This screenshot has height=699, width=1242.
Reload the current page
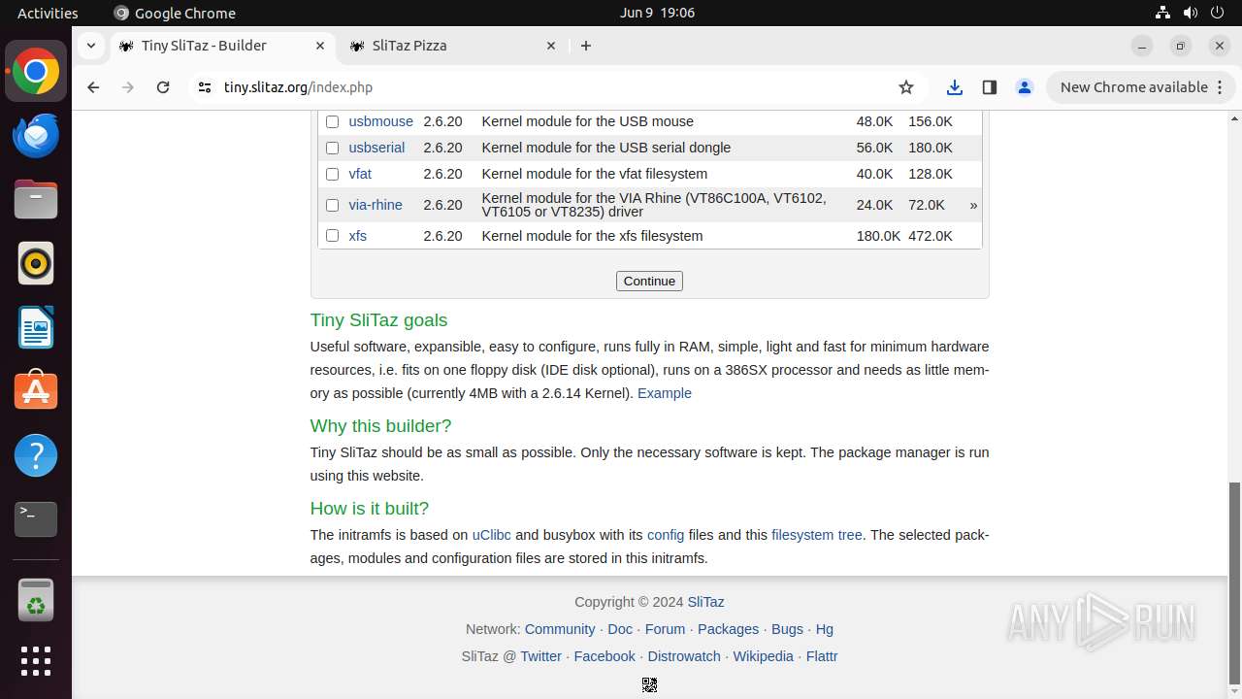pos(163,87)
